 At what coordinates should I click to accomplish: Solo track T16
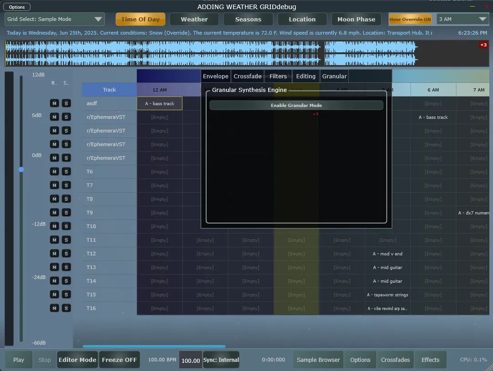[x=66, y=308]
